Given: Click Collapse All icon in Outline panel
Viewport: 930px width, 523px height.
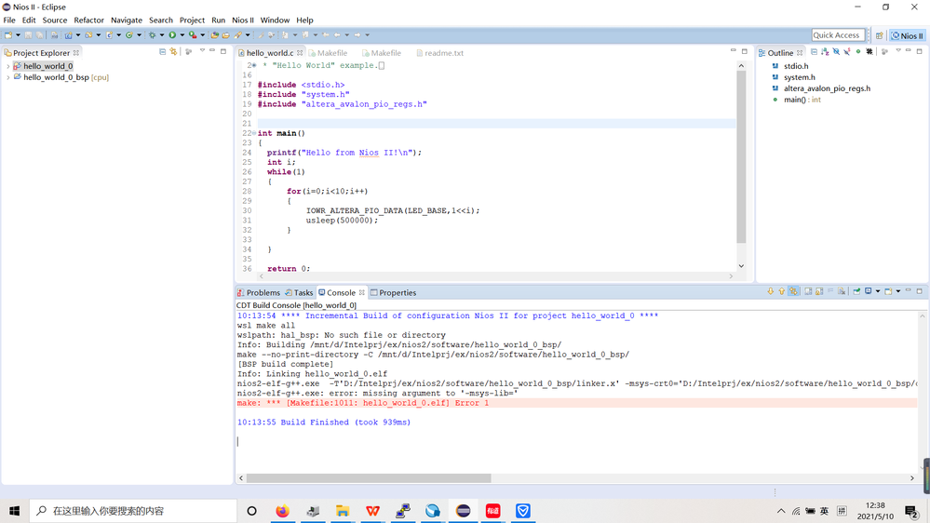Looking at the screenshot, I should coord(814,52).
